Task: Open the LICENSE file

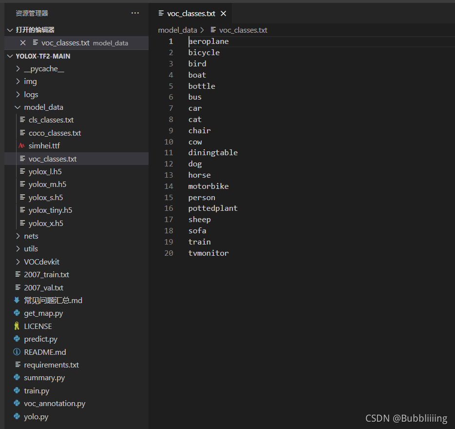Action: pyautogui.click(x=38, y=327)
